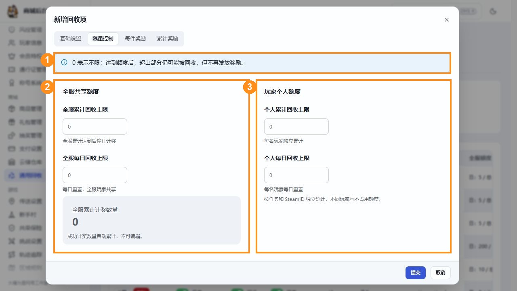
Task: Click the 个人每日回收上限 field label
Action: pos(287,158)
